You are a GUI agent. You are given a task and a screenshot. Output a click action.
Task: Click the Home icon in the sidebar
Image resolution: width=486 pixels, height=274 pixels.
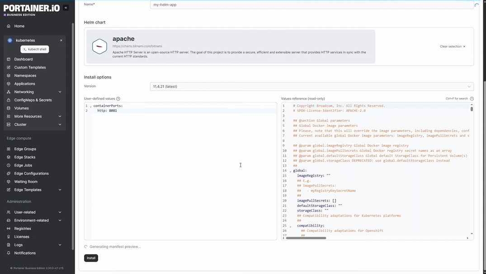(x=9, y=26)
